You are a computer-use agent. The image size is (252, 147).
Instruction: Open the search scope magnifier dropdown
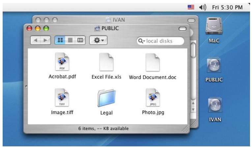click(x=142, y=41)
